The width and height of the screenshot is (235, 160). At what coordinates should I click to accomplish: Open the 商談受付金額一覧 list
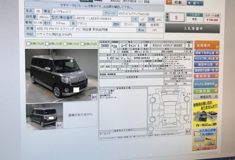coord(206,70)
